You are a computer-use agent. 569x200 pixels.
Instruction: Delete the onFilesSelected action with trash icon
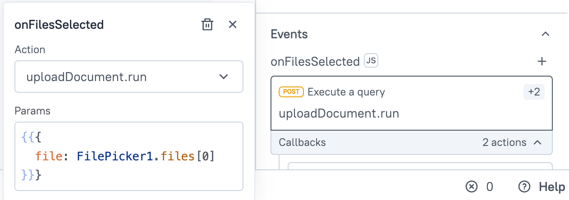pos(207,24)
